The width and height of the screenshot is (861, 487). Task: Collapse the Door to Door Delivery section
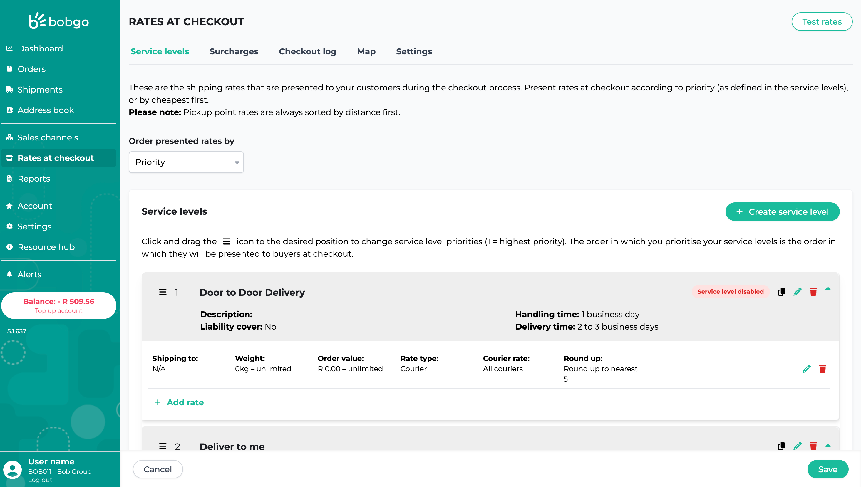tap(828, 289)
